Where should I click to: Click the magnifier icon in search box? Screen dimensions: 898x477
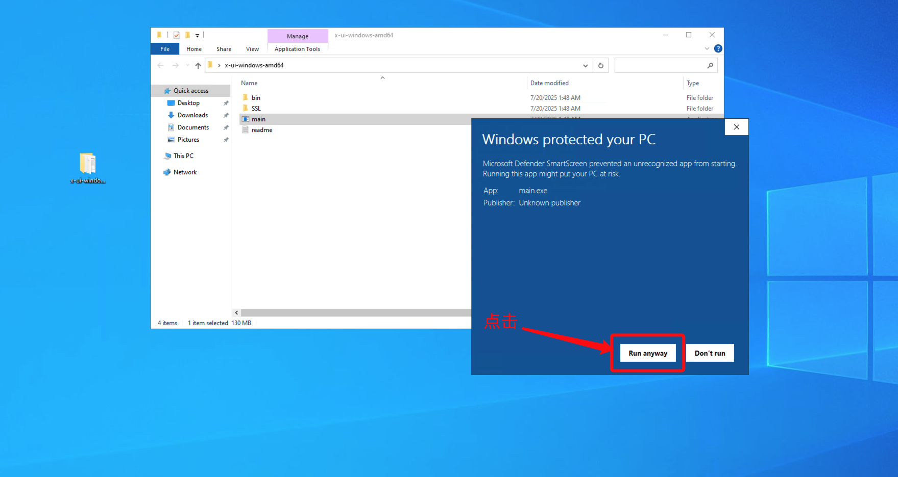[710, 65]
